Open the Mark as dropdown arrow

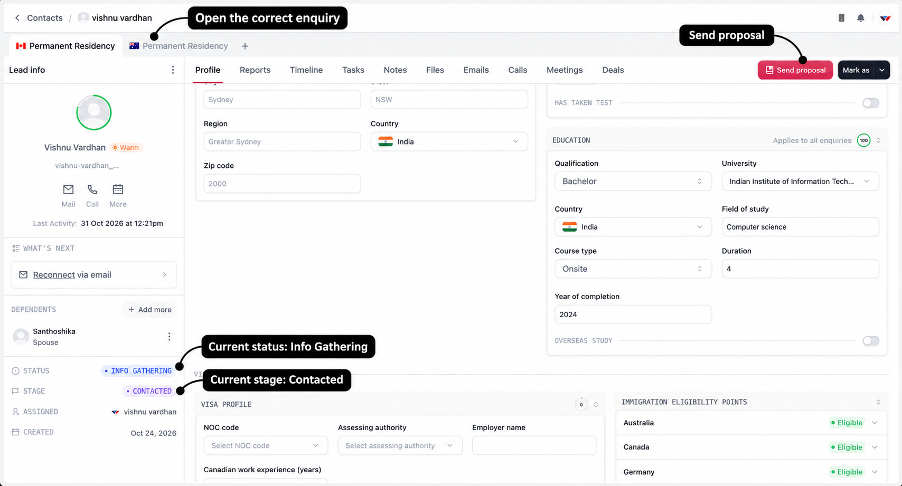[x=882, y=70]
